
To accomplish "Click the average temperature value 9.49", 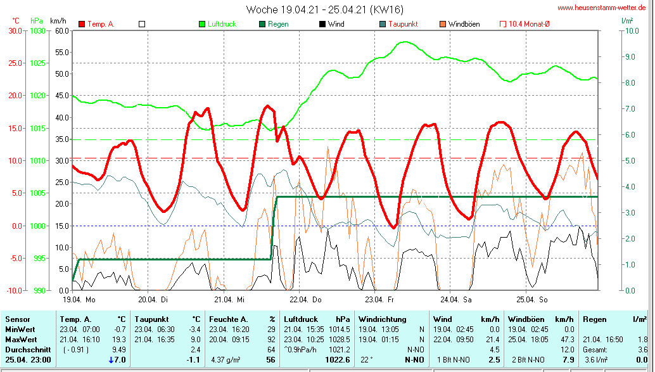I will [x=119, y=349].
